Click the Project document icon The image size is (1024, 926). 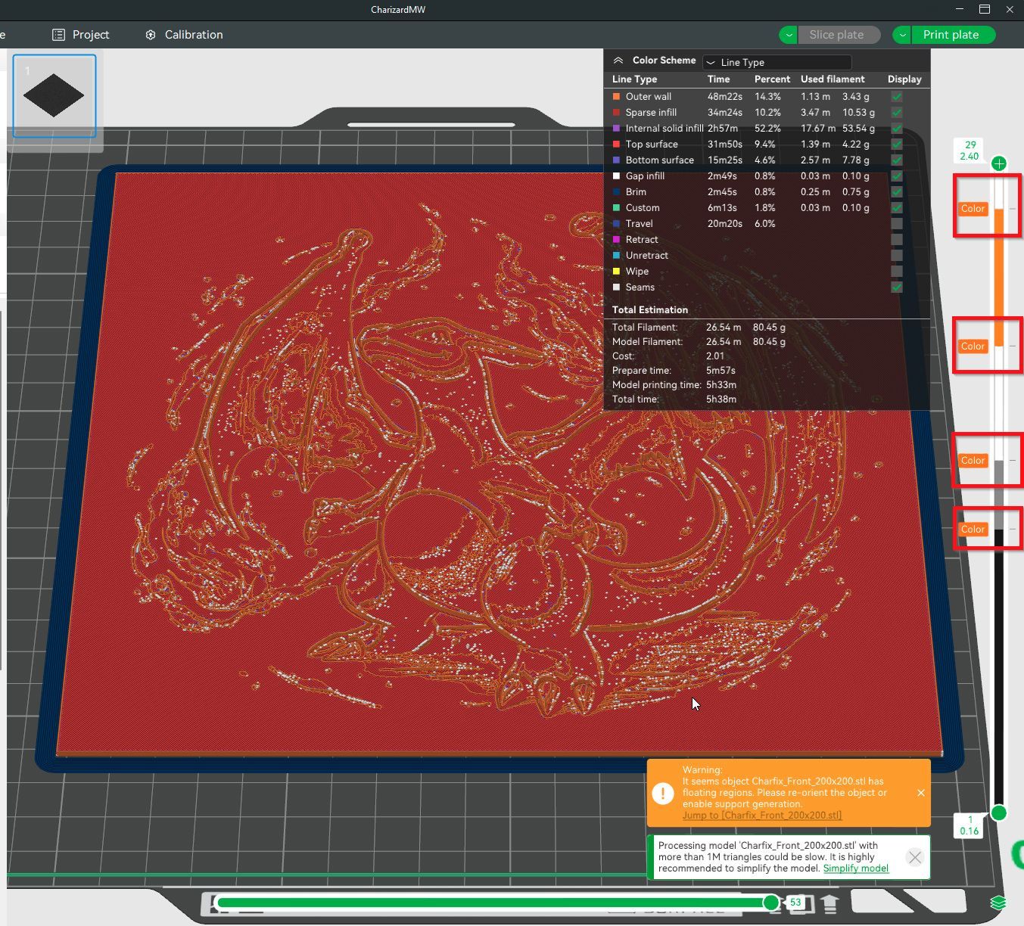click(x=58, y=35)
